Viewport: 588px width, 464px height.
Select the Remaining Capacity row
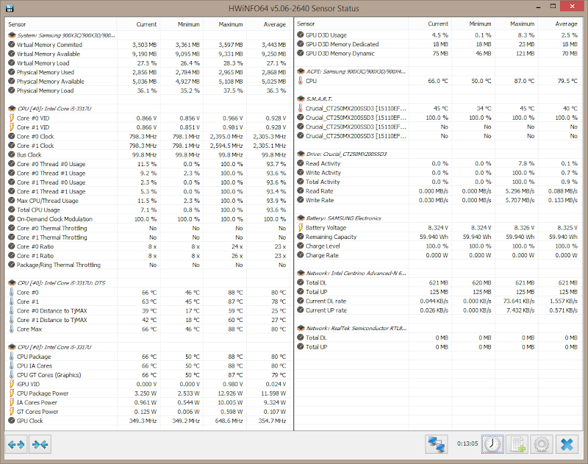[x=335, y=237]
